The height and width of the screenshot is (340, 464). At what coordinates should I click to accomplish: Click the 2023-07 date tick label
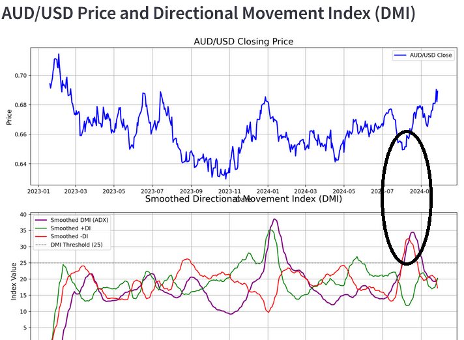tap(152, 191)
